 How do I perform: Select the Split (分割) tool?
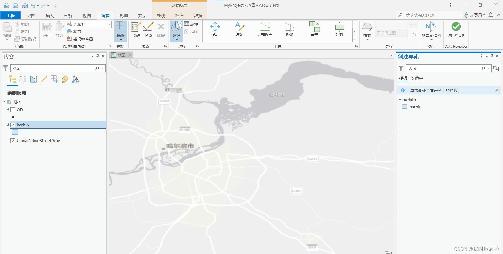(339, 29)
